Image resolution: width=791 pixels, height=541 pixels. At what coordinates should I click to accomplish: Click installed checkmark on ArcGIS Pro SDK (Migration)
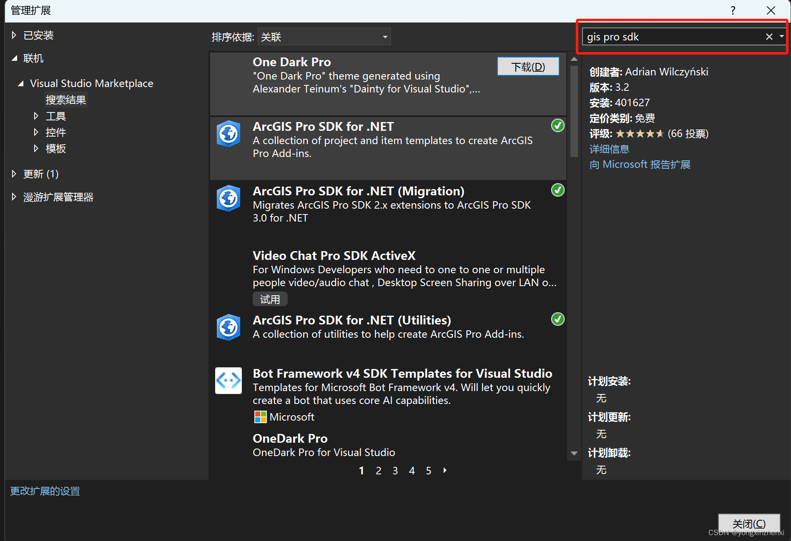click(557, 190)
